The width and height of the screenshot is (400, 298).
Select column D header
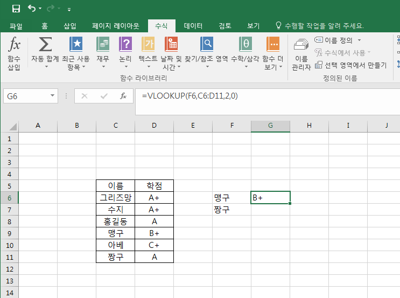(155, 126)
